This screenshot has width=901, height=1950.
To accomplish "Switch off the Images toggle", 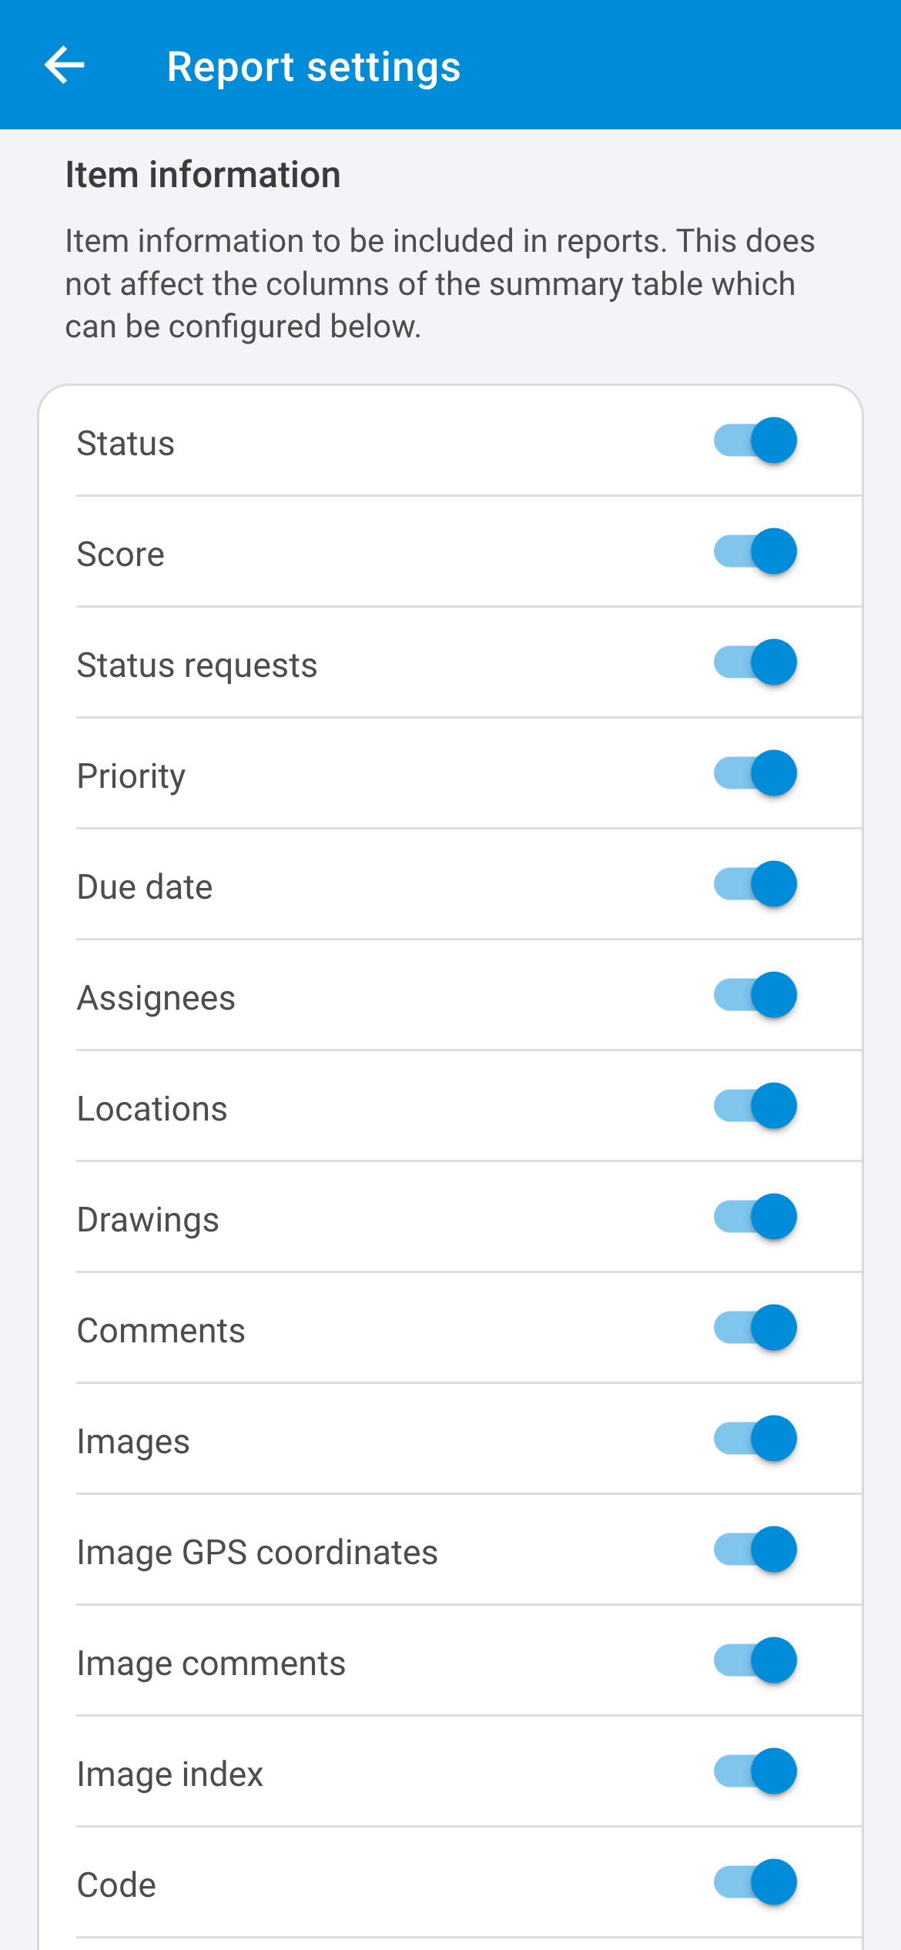I will 755,1439.
